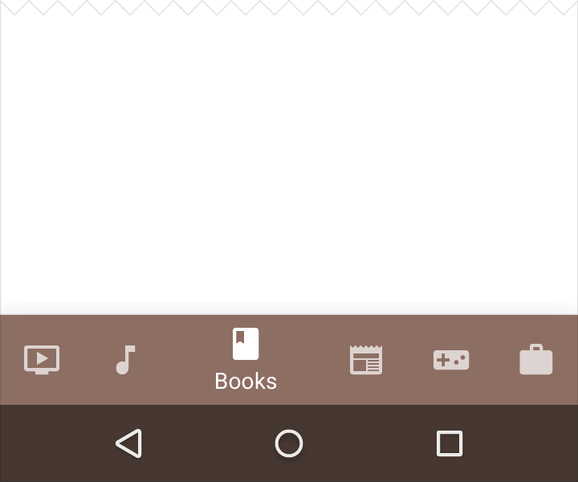
Task: Pick the musical note navigation item
Action: point(126,360)
